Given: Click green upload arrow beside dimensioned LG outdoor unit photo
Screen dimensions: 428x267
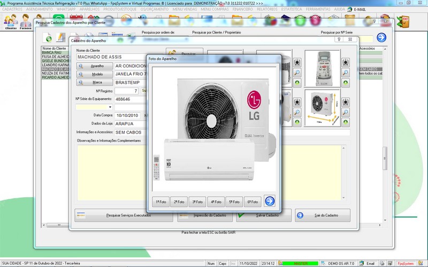Looking at the screenshot, I should click(x=345, y=122).
